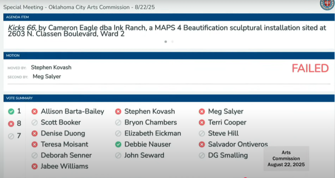Viewport: 335px width, 178px height.
Task: Click gray absent-count icon in summary
Action: tap(11, 136)
